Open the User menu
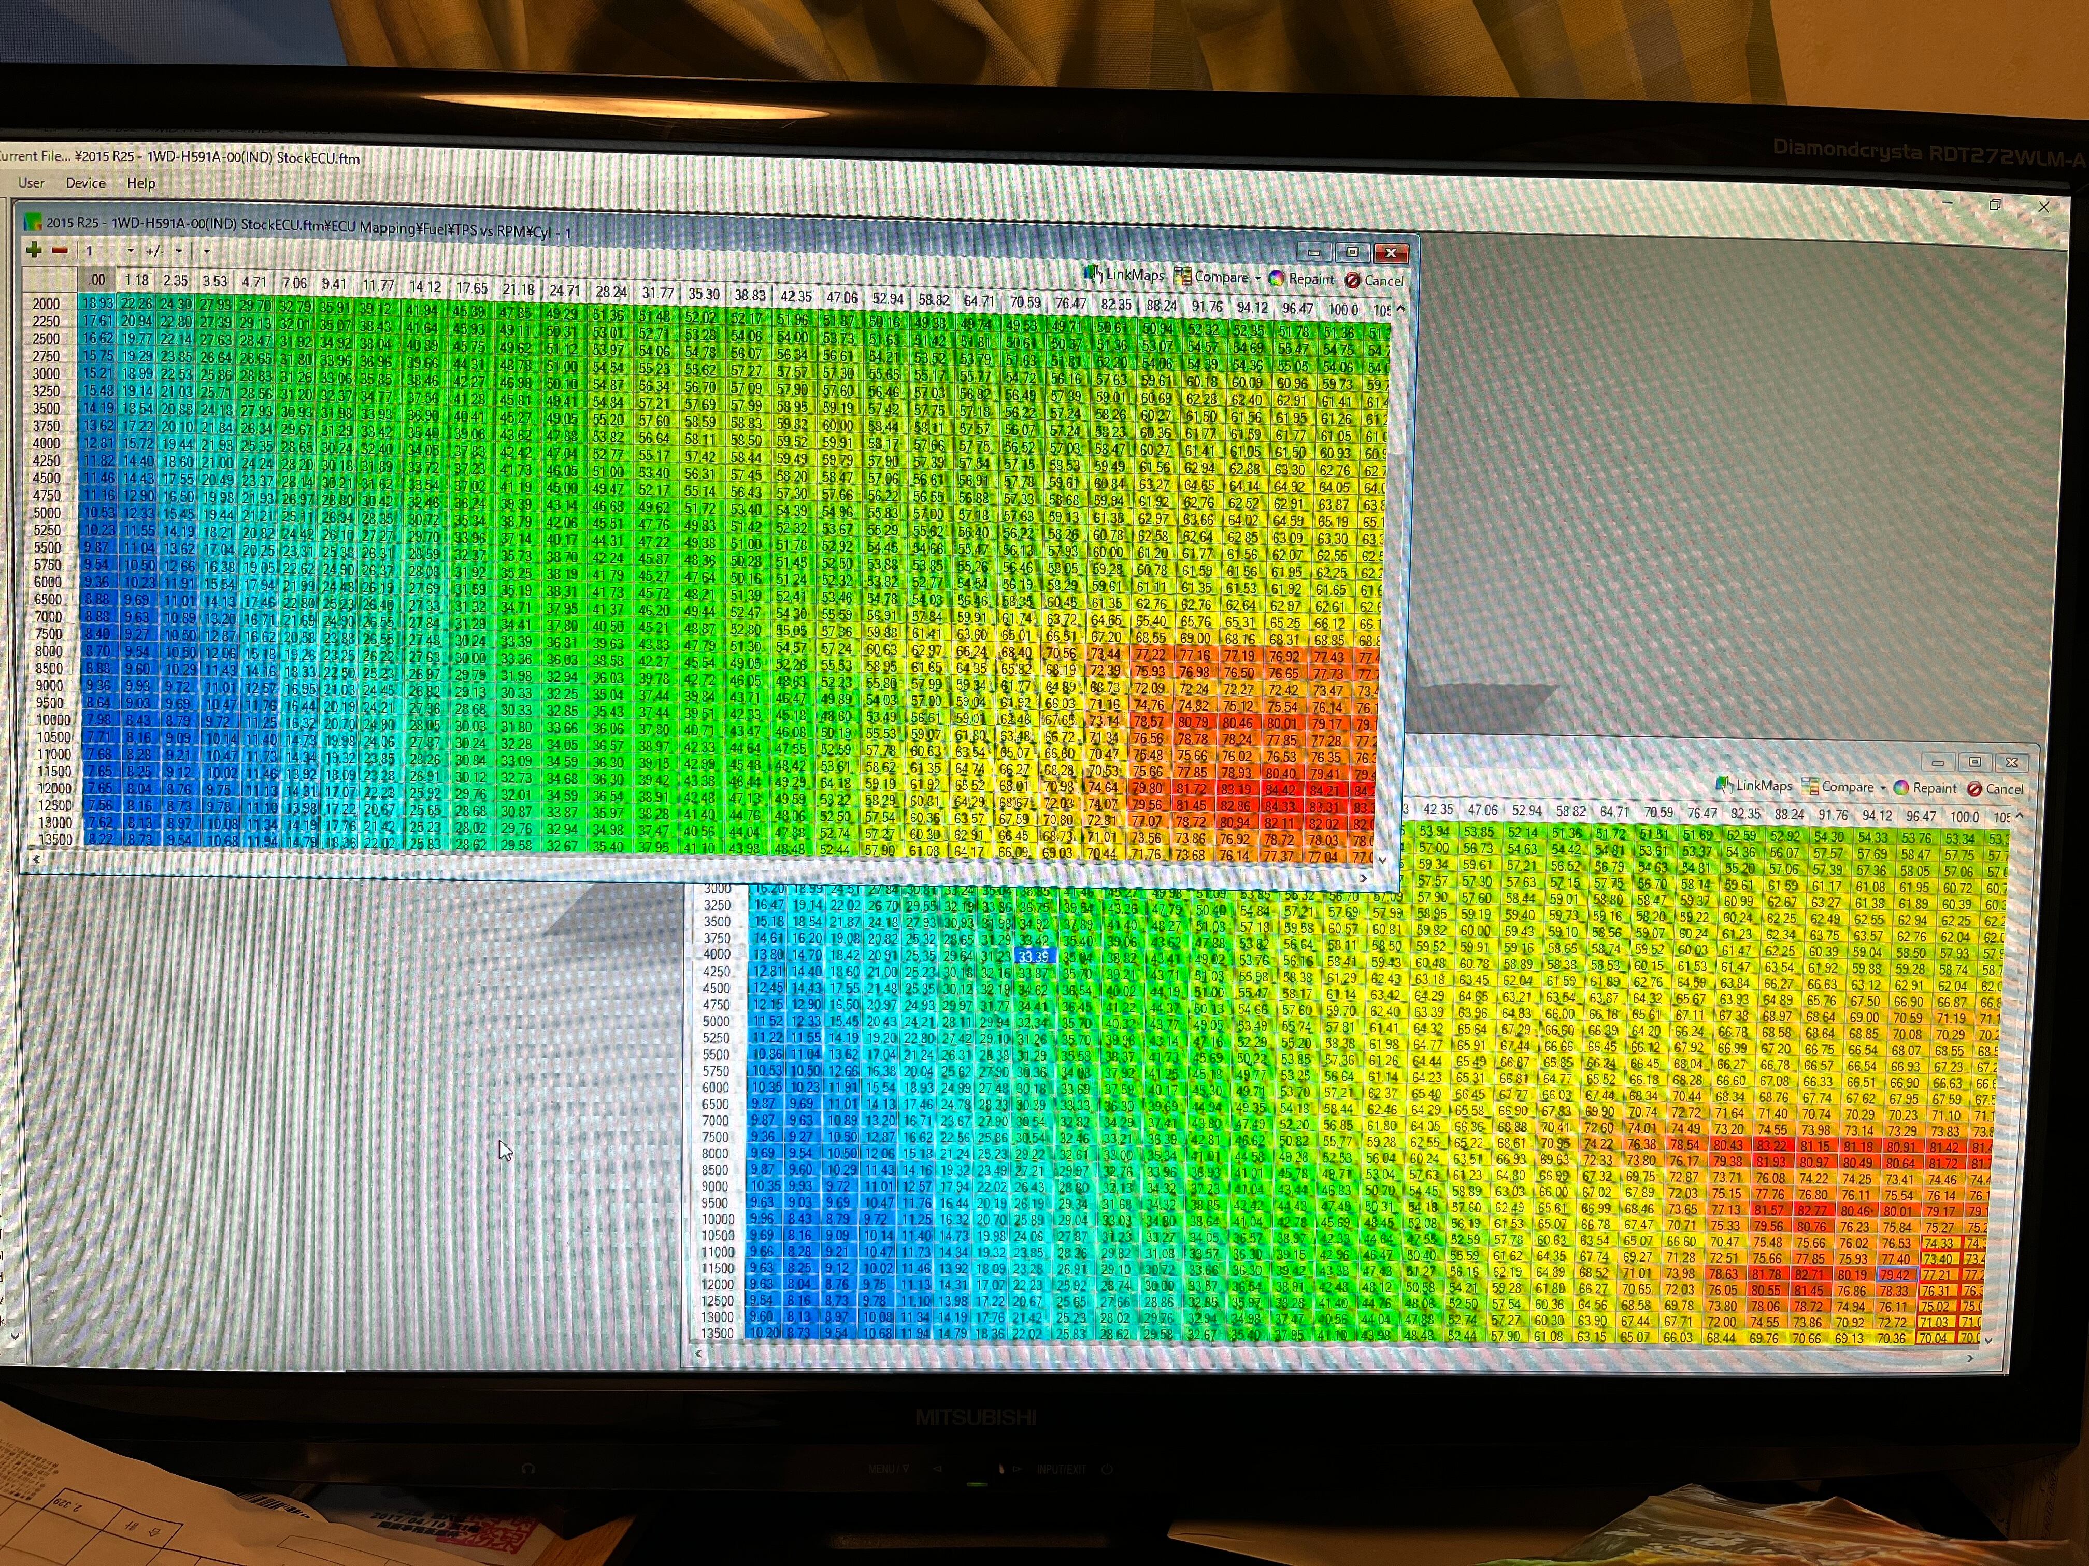Screen dimensions: 2089x1566 pos(31,183)
